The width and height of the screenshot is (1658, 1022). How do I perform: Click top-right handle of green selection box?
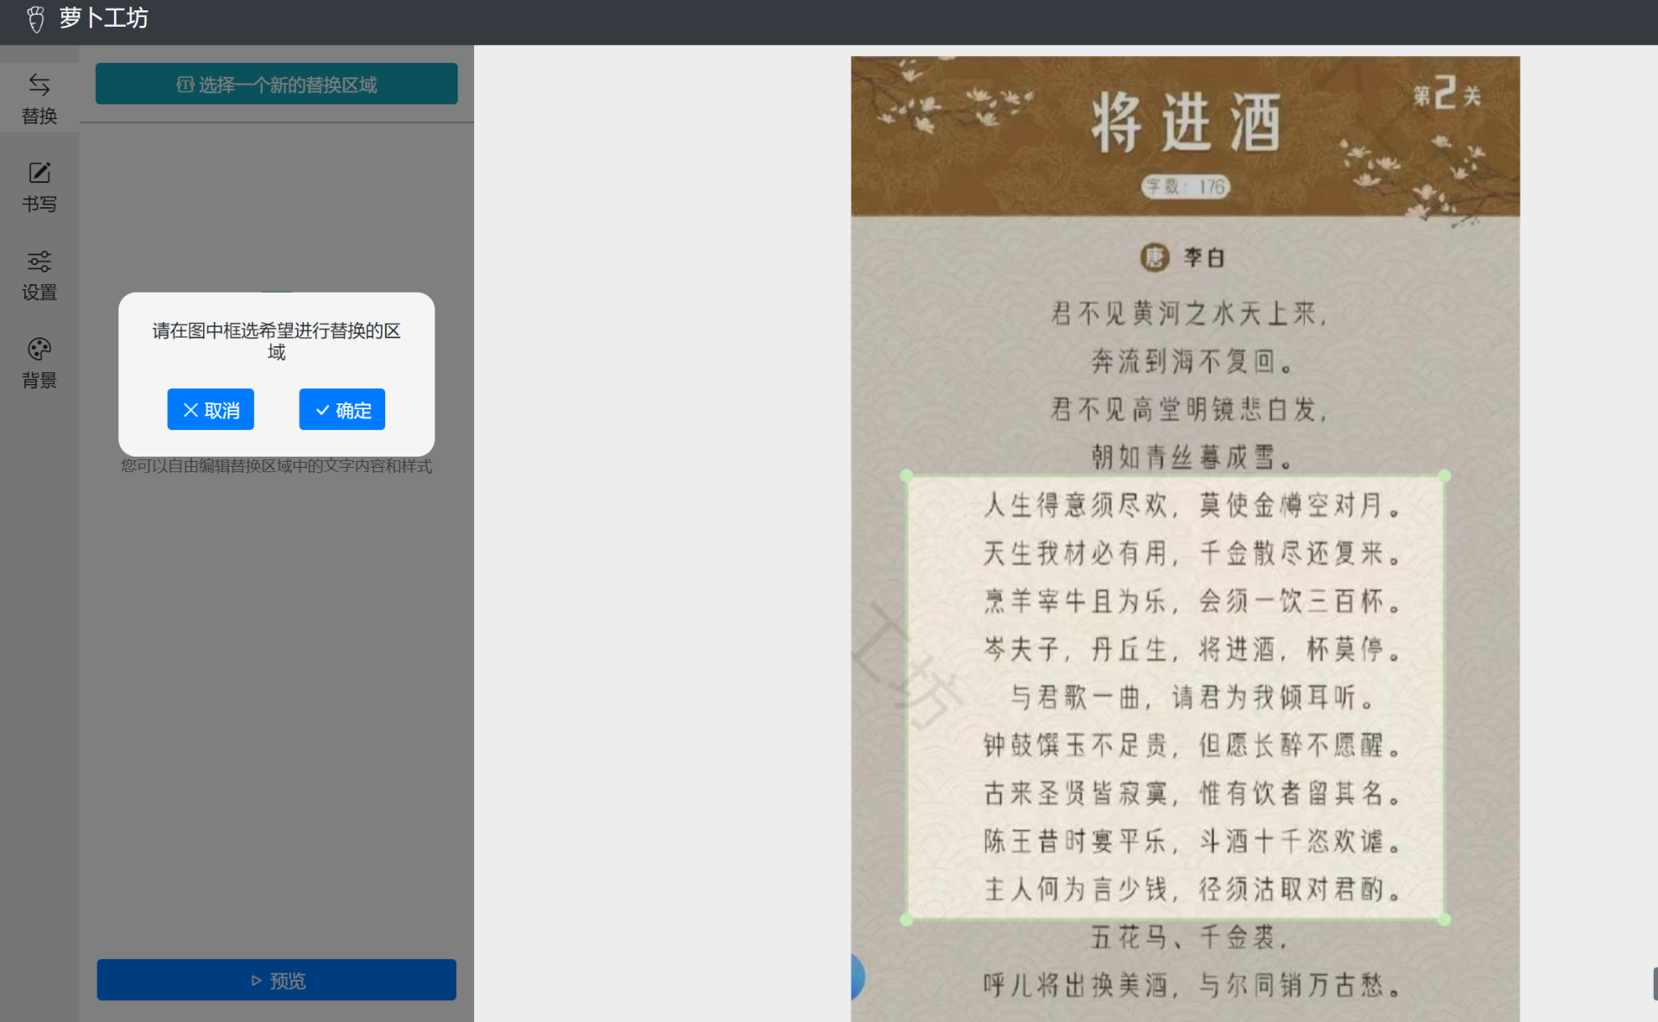pos(1445,476)
